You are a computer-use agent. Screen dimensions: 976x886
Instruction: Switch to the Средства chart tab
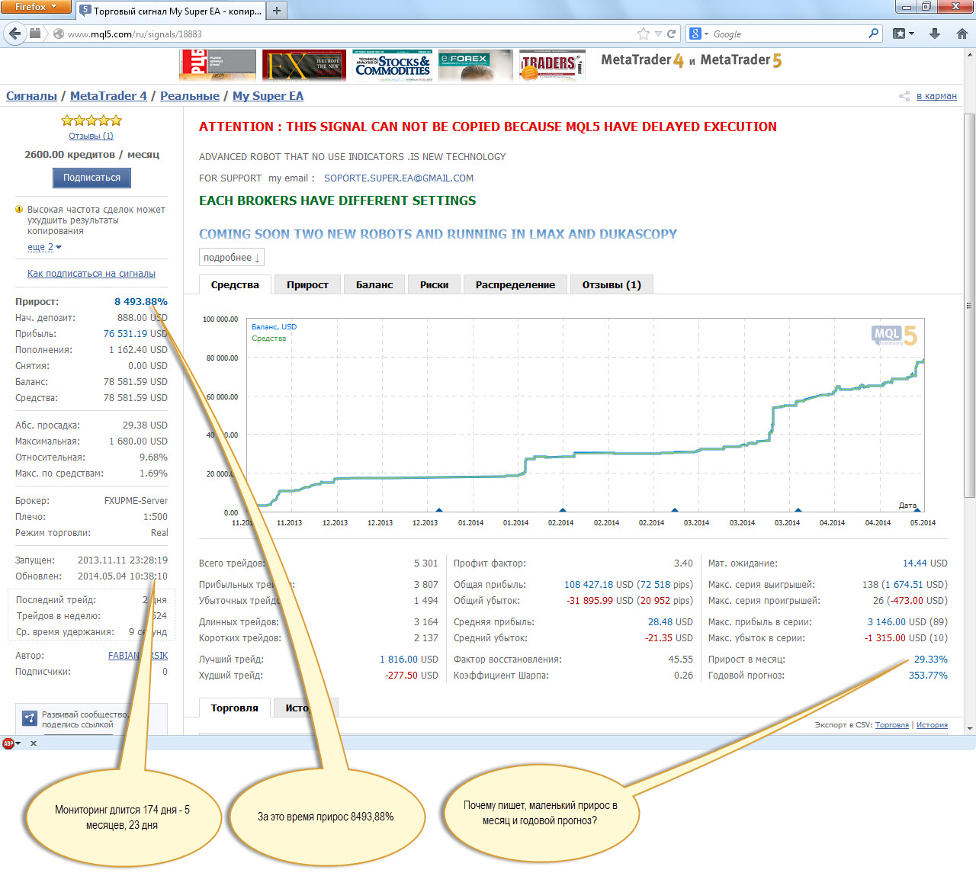[x=235, y=285]
